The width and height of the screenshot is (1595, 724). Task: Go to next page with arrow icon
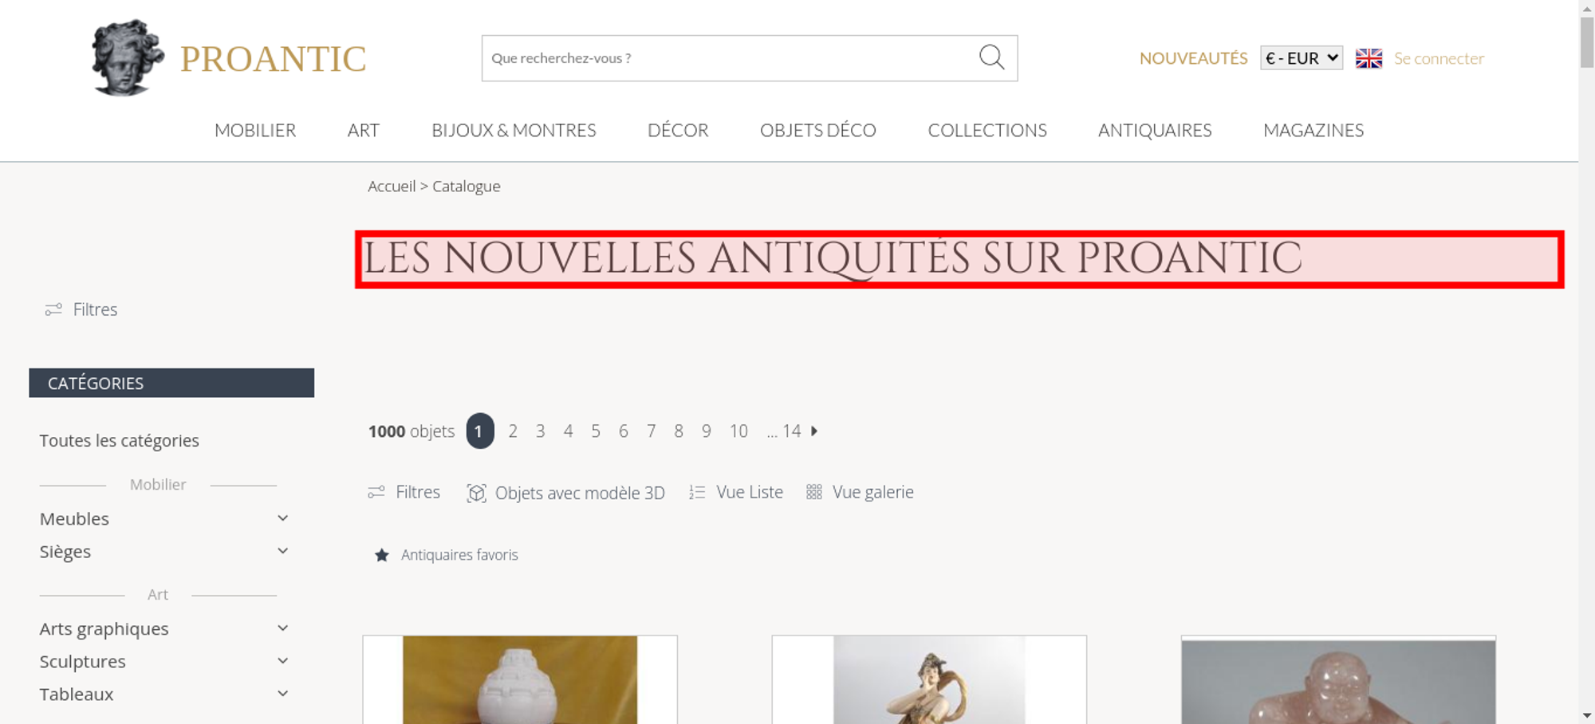814,431
